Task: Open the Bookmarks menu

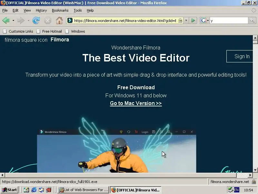Action: (x=60, y=10)
